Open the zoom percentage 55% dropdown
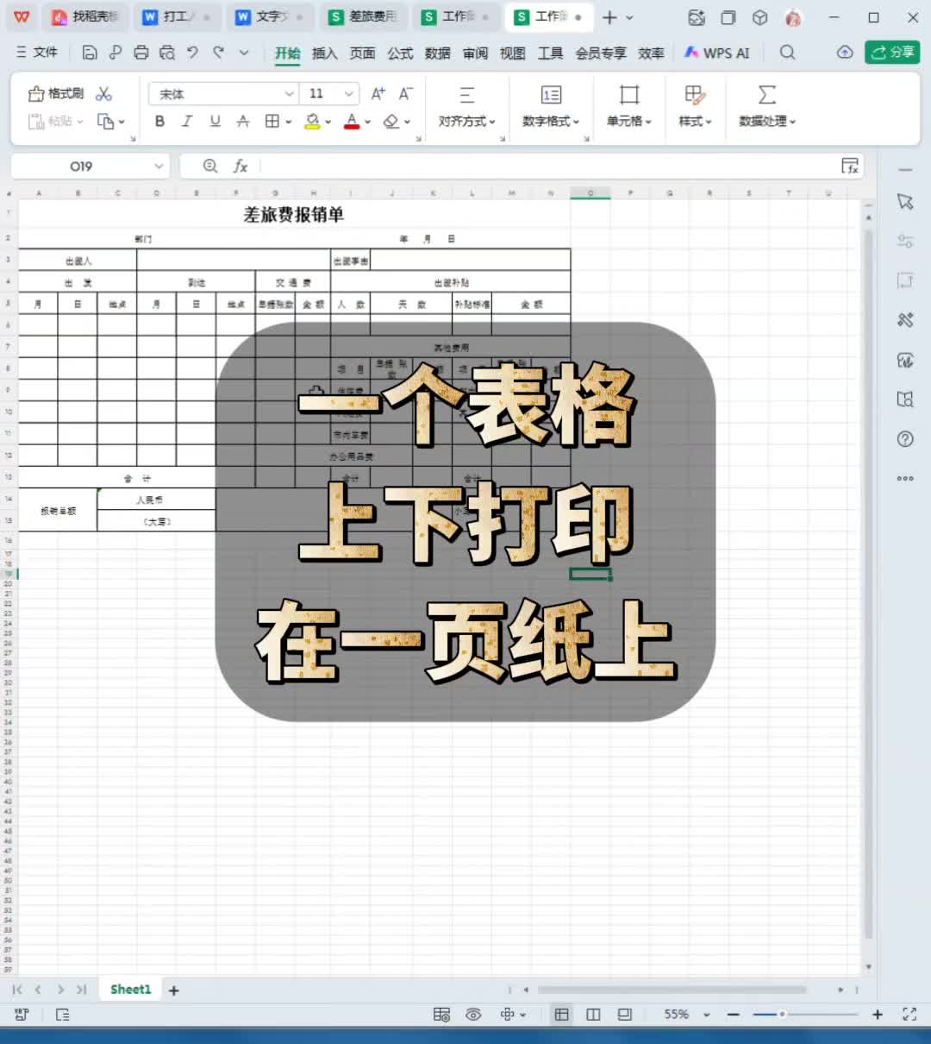This screenshot has width=931, height=1044. 680,1014
